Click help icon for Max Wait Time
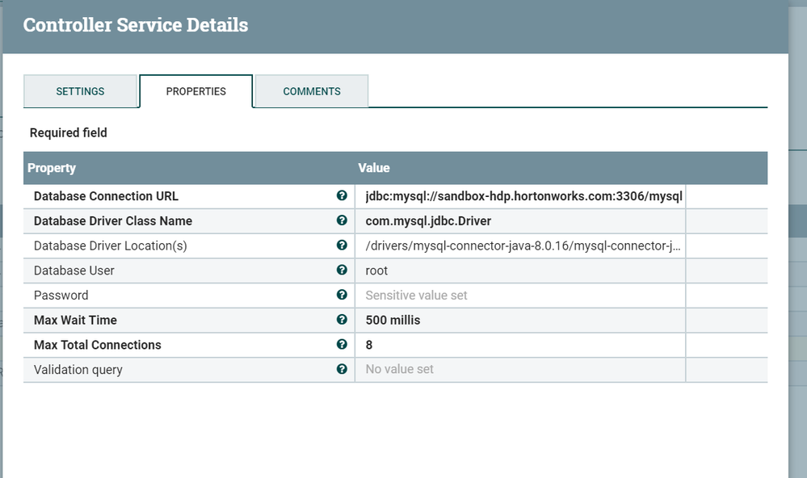Image resolution: width=807 pixels, height=478 pixels. point(343,320)
